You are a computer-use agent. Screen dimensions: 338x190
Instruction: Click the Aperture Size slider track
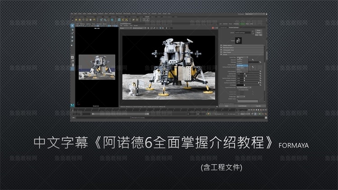click(x=252, y=74)
